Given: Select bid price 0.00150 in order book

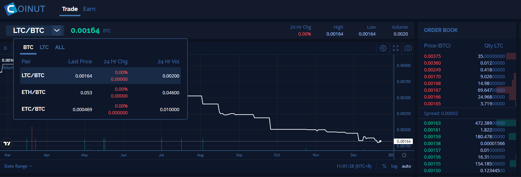Looking at the screenshot, I should (x=432, y=171).
